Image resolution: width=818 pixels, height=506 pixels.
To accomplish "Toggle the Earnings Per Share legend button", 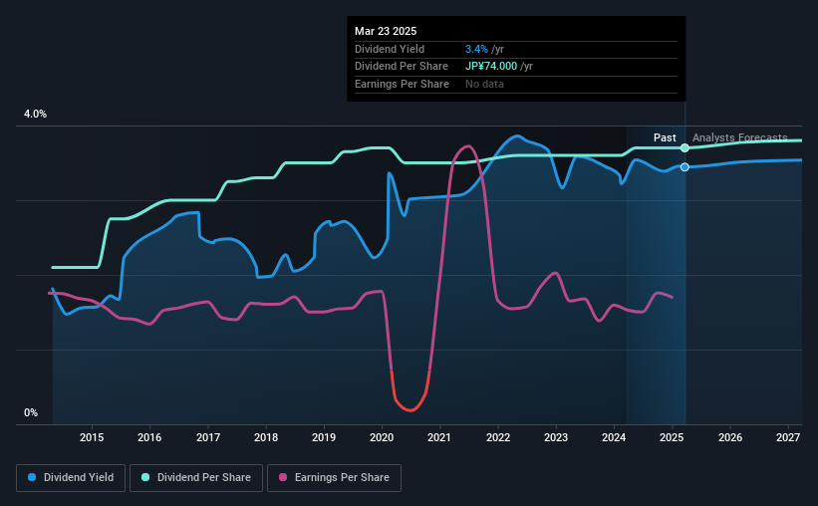I will tap(334, 478).
